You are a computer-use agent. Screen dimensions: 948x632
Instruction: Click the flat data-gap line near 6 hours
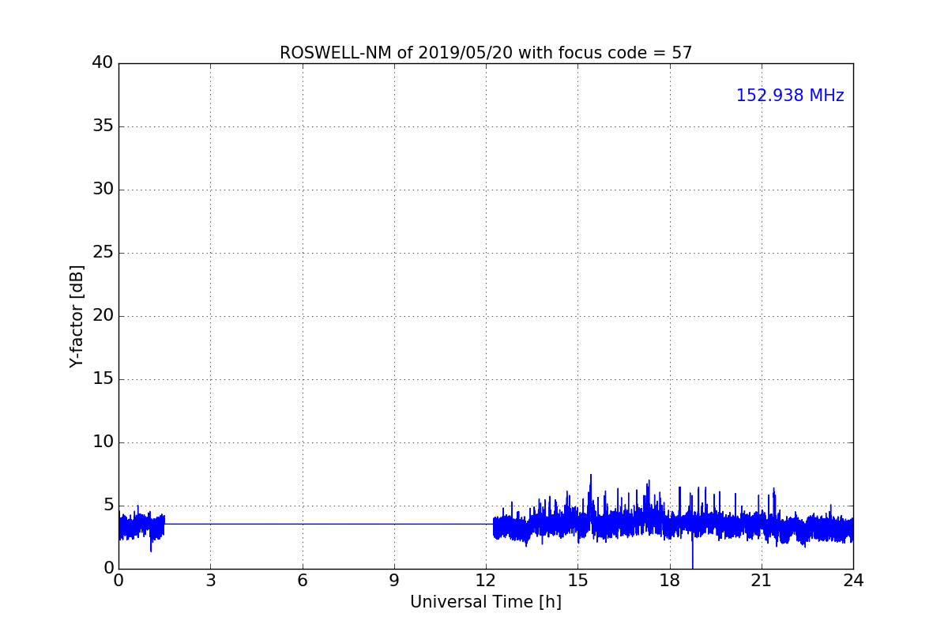[x=302, y=524]
